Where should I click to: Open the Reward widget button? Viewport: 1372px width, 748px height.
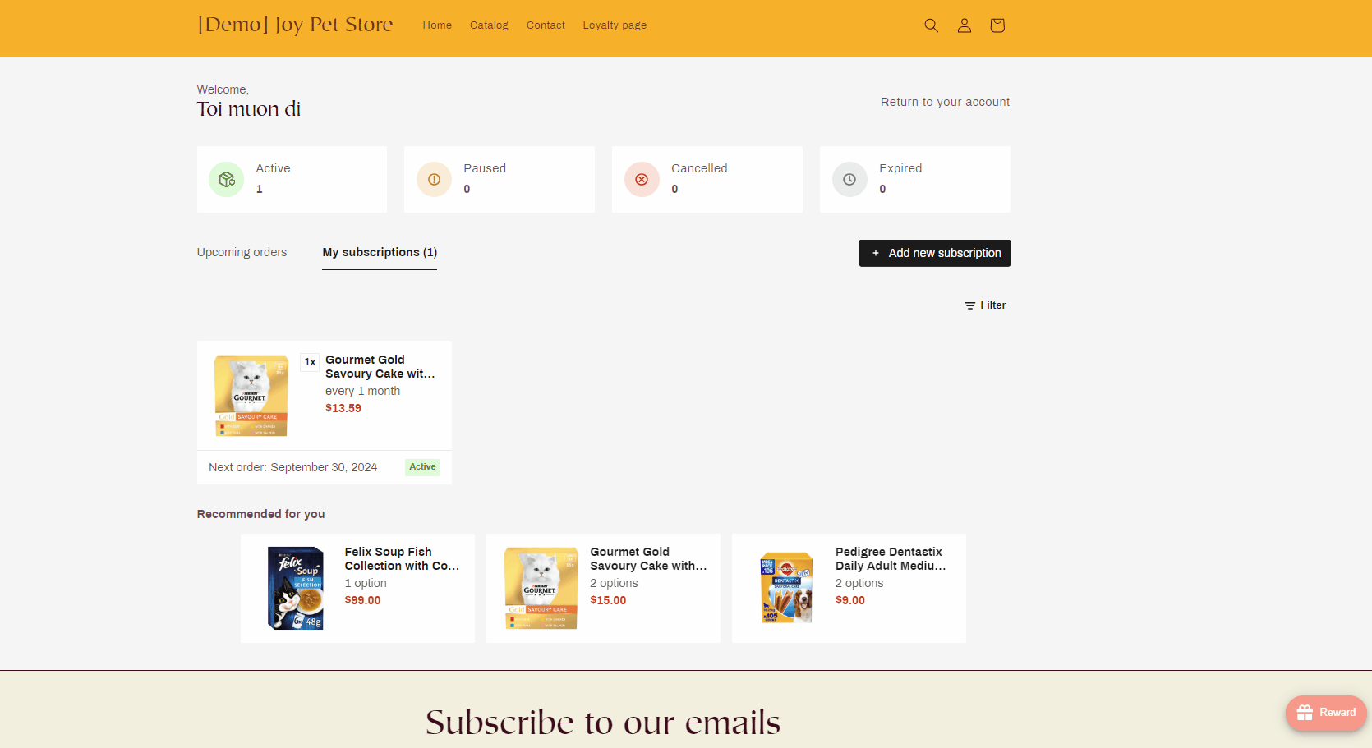point(1326,713)
